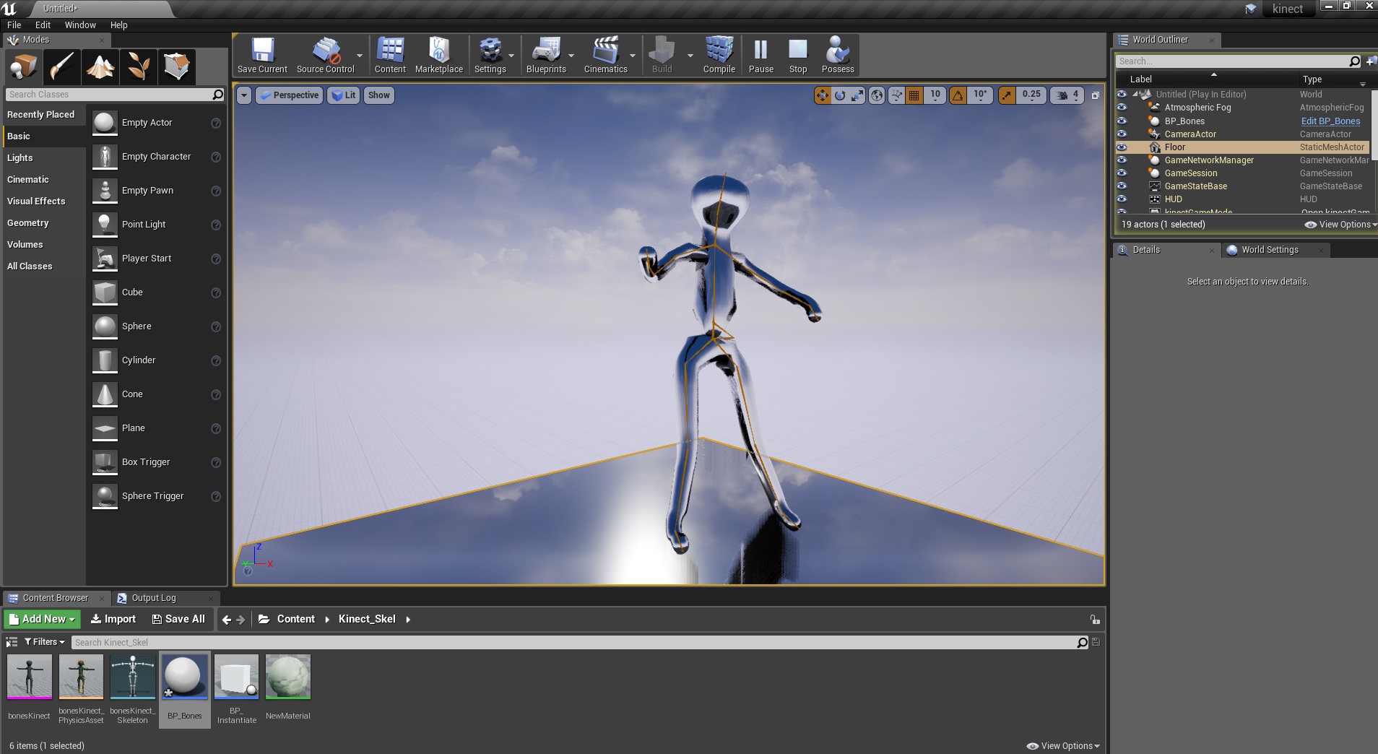Select scale transform gizmo icon
The width and height of the screenshot is (1378, 754).
pos(857,95)
